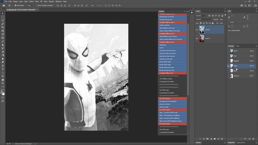Image resolution: width=258 pixels, height=145 pixels.
Task: Select the Horizontal Type tool
Action: 3,69
